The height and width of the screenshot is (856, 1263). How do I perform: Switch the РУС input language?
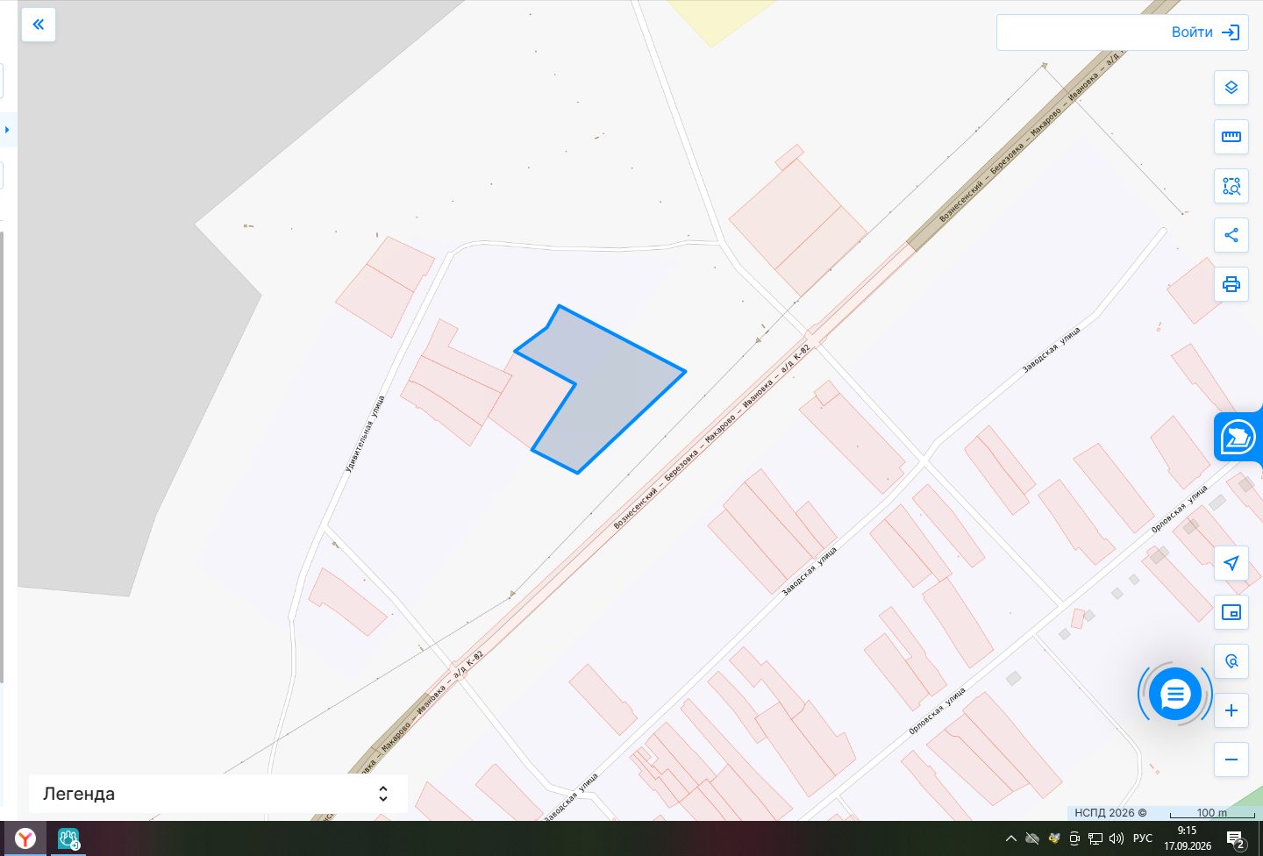[x=1143, y=839]
